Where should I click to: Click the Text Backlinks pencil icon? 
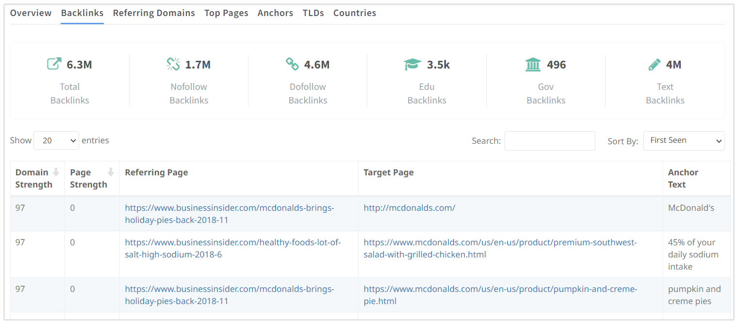[654, 64]
